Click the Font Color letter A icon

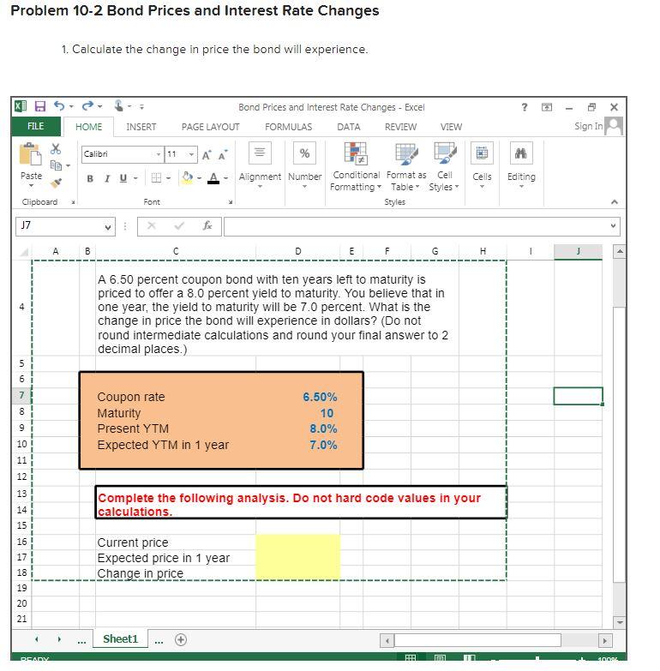[213, 178]
